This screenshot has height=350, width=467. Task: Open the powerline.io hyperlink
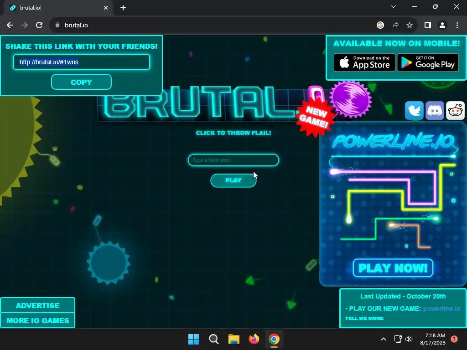pos(441,309)
